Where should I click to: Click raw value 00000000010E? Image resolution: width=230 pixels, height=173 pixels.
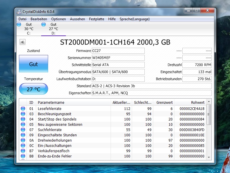click(x=192, y=135)
